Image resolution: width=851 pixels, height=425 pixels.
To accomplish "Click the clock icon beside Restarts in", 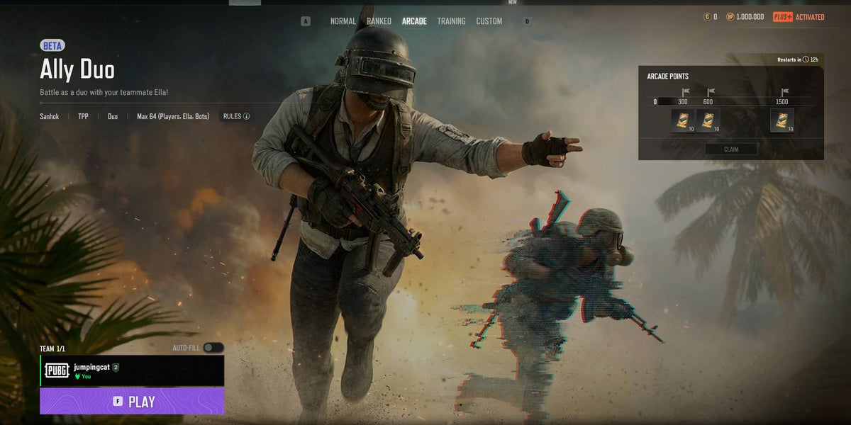I will (806, 59).
